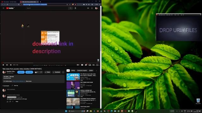Image resolution: width=202 pixels, height=113 pixels.
Task: Heart the pinned comment
Action: click(x=13, y=102)
